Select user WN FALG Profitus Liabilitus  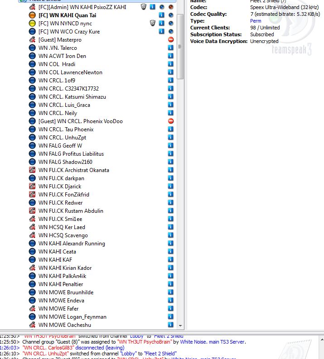71,153
